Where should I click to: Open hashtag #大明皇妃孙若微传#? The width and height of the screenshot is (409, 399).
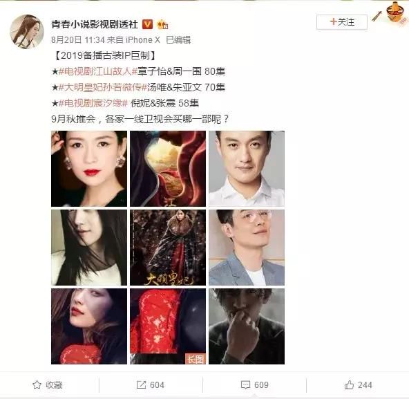103,87
